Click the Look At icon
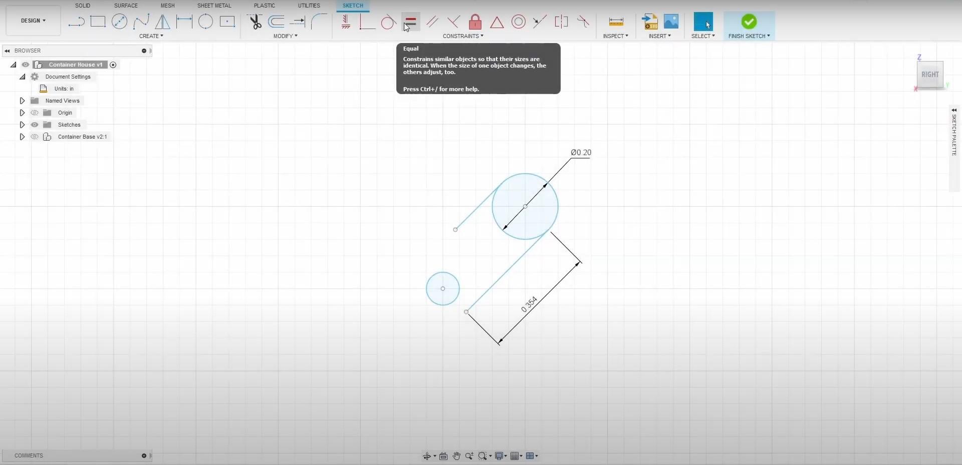 pyautogui.click(x=443, y=456)
